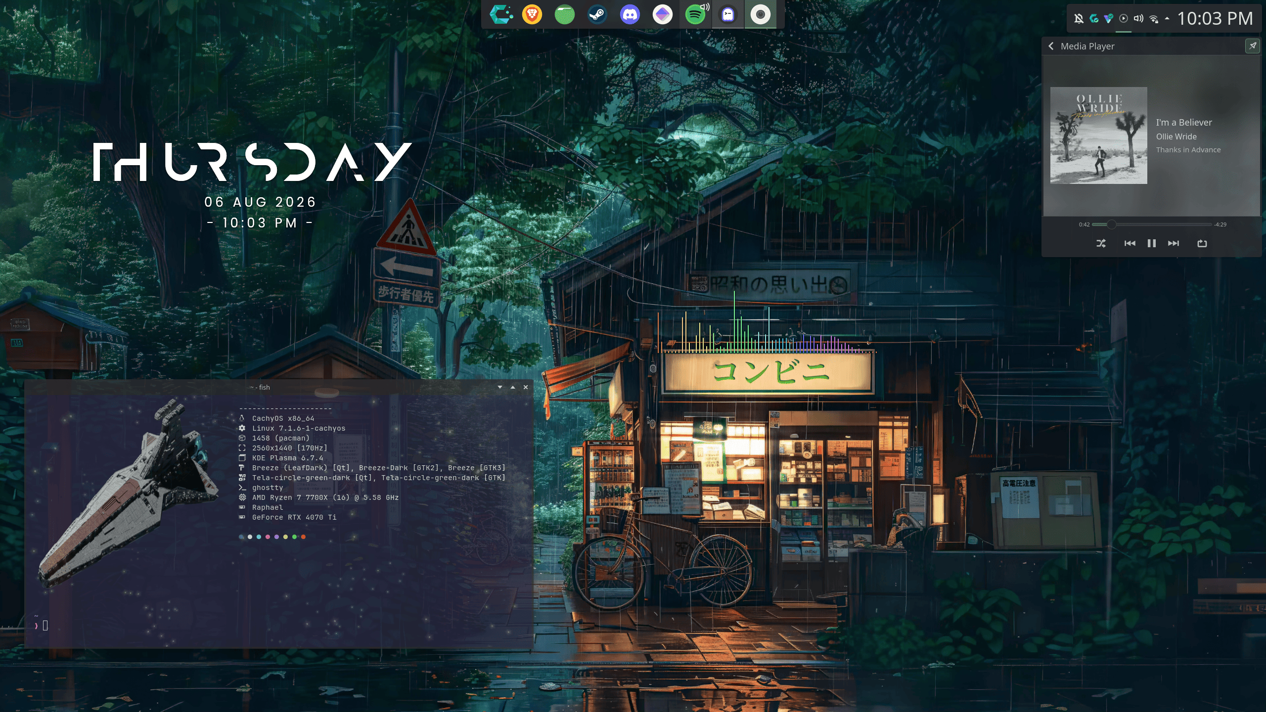Toggle shuffle in the Media Player
1266x712 pixels.
point(1101,243)
